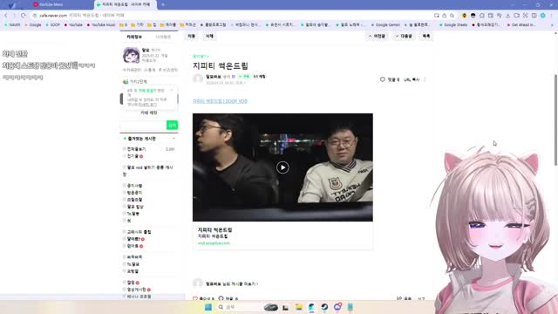
Task: Open the 인기글 board in the sidebar
Action: click(x=133, y=156)
